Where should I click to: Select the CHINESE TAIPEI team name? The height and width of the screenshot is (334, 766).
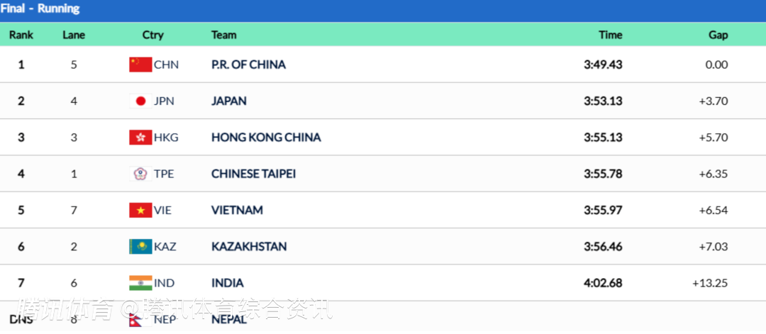(x=253, y=174)
